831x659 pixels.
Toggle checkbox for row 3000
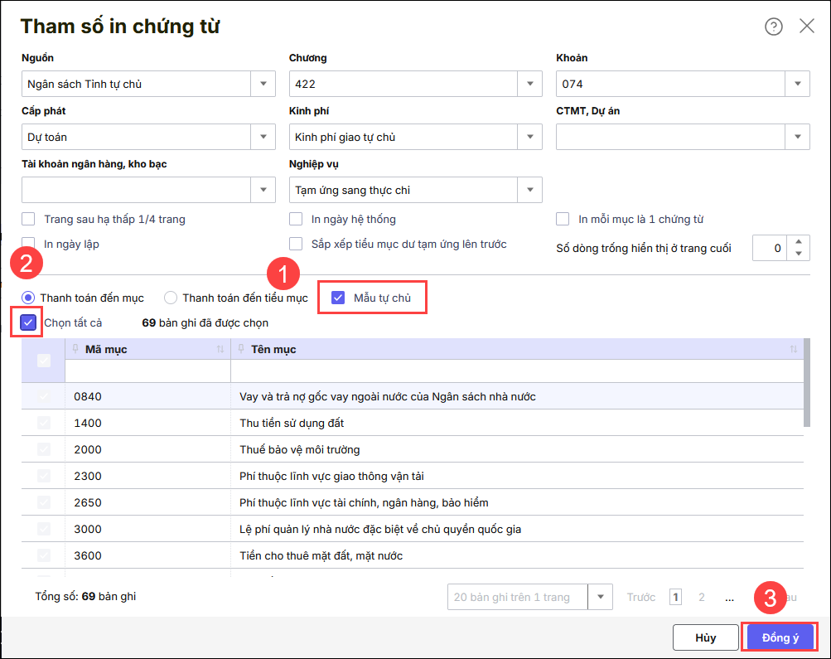[x=44, y=529]
